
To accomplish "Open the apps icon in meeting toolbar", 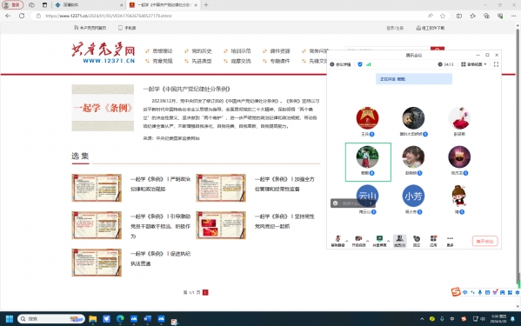I will pos(433,241).
